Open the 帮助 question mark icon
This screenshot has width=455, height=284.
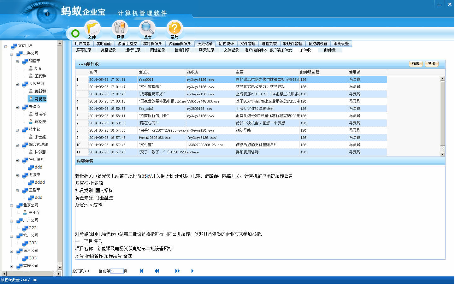point(174,28)
